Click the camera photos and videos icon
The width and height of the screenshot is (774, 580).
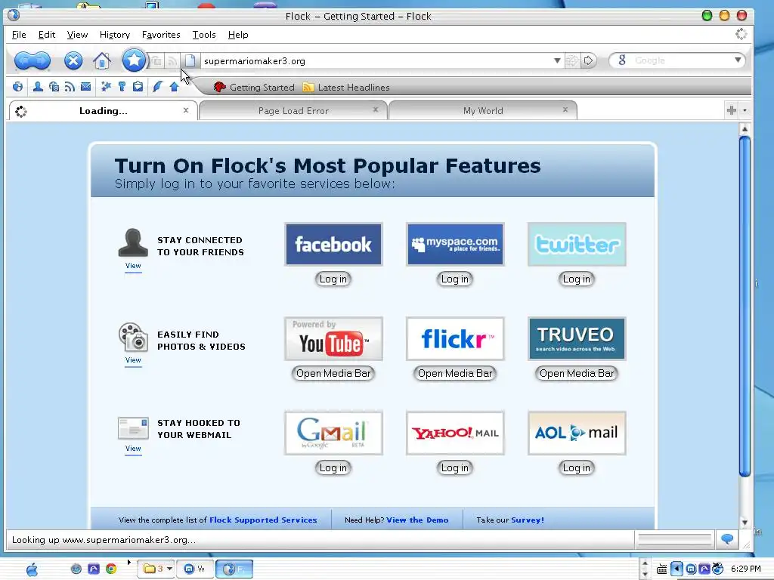(x=133, y=337)
